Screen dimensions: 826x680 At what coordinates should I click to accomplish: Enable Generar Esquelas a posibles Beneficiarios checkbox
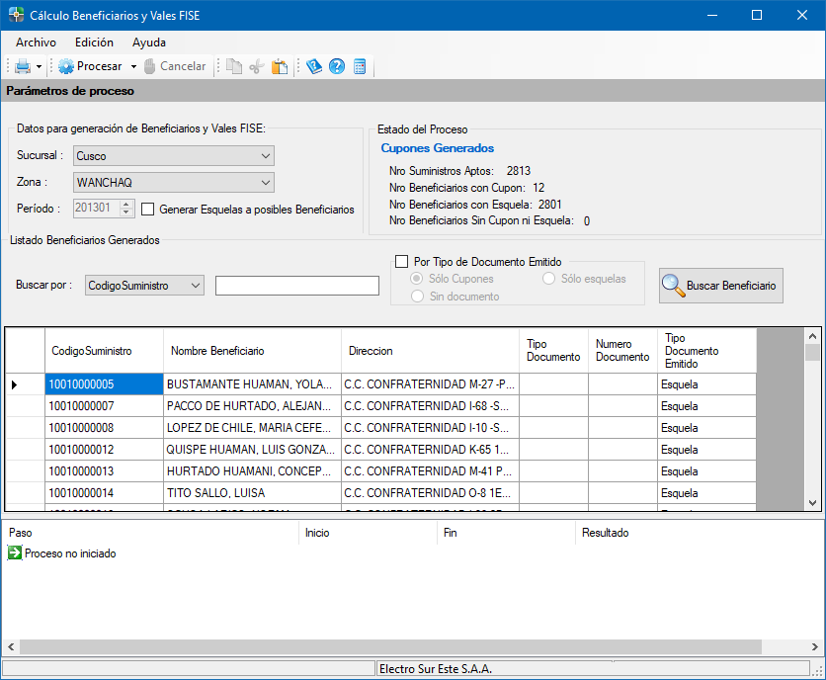[148, 210]
